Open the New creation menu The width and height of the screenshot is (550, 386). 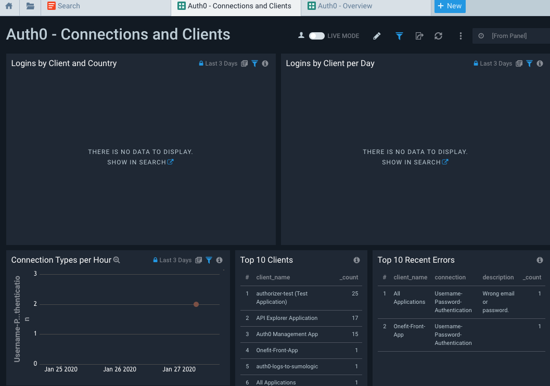coord(450,6)
